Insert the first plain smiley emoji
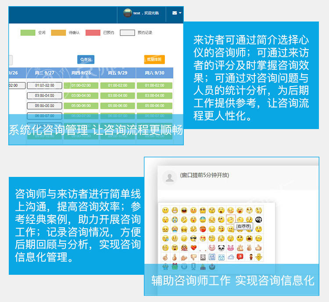This screenshot has width=329, height=302. [x=165, y=210]
